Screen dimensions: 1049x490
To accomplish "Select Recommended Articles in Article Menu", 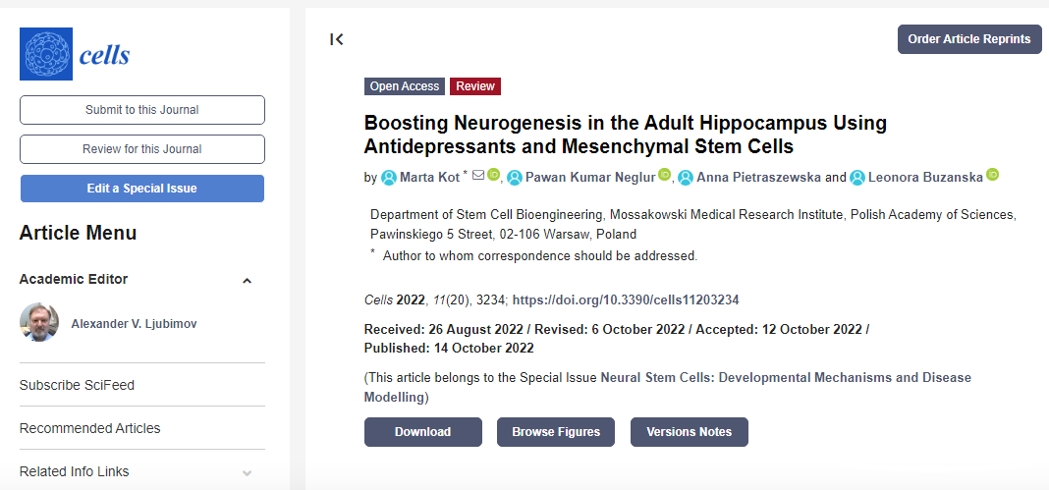I will (89, 428).
